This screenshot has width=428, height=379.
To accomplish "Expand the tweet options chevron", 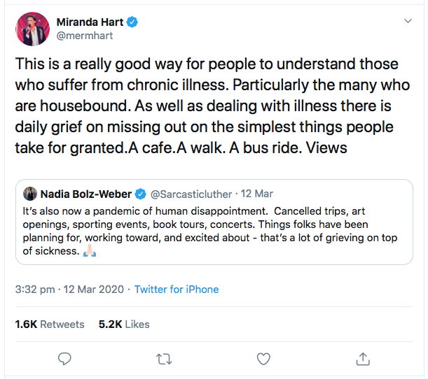I will [408, 21].
